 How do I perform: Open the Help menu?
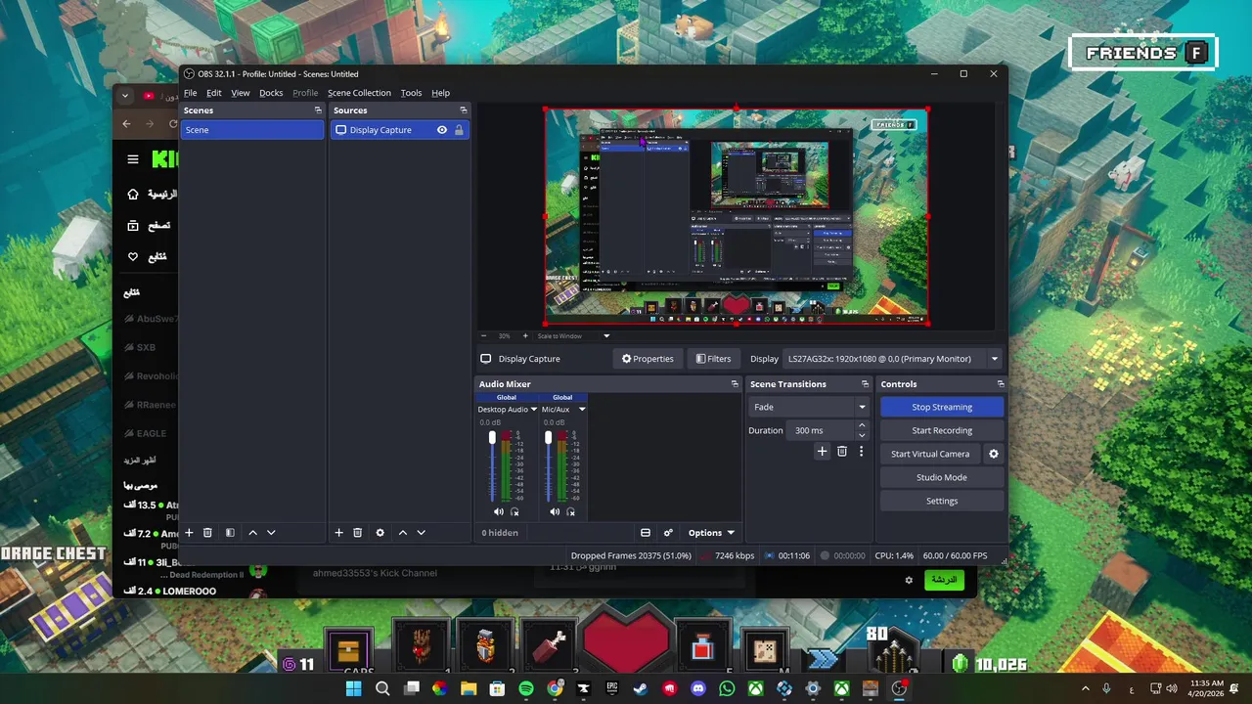441,93
